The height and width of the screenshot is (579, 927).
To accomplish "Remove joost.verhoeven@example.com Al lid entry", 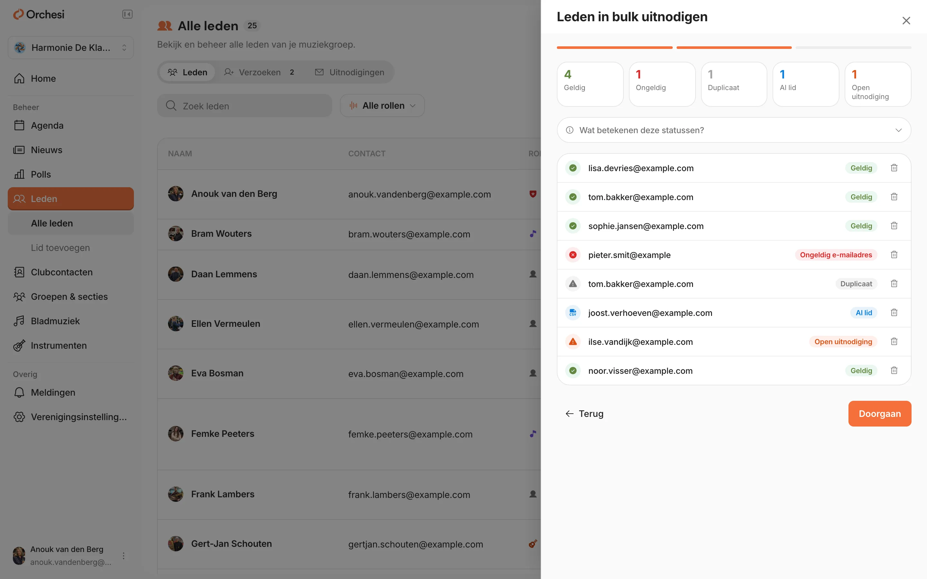I will pos(894,313).
